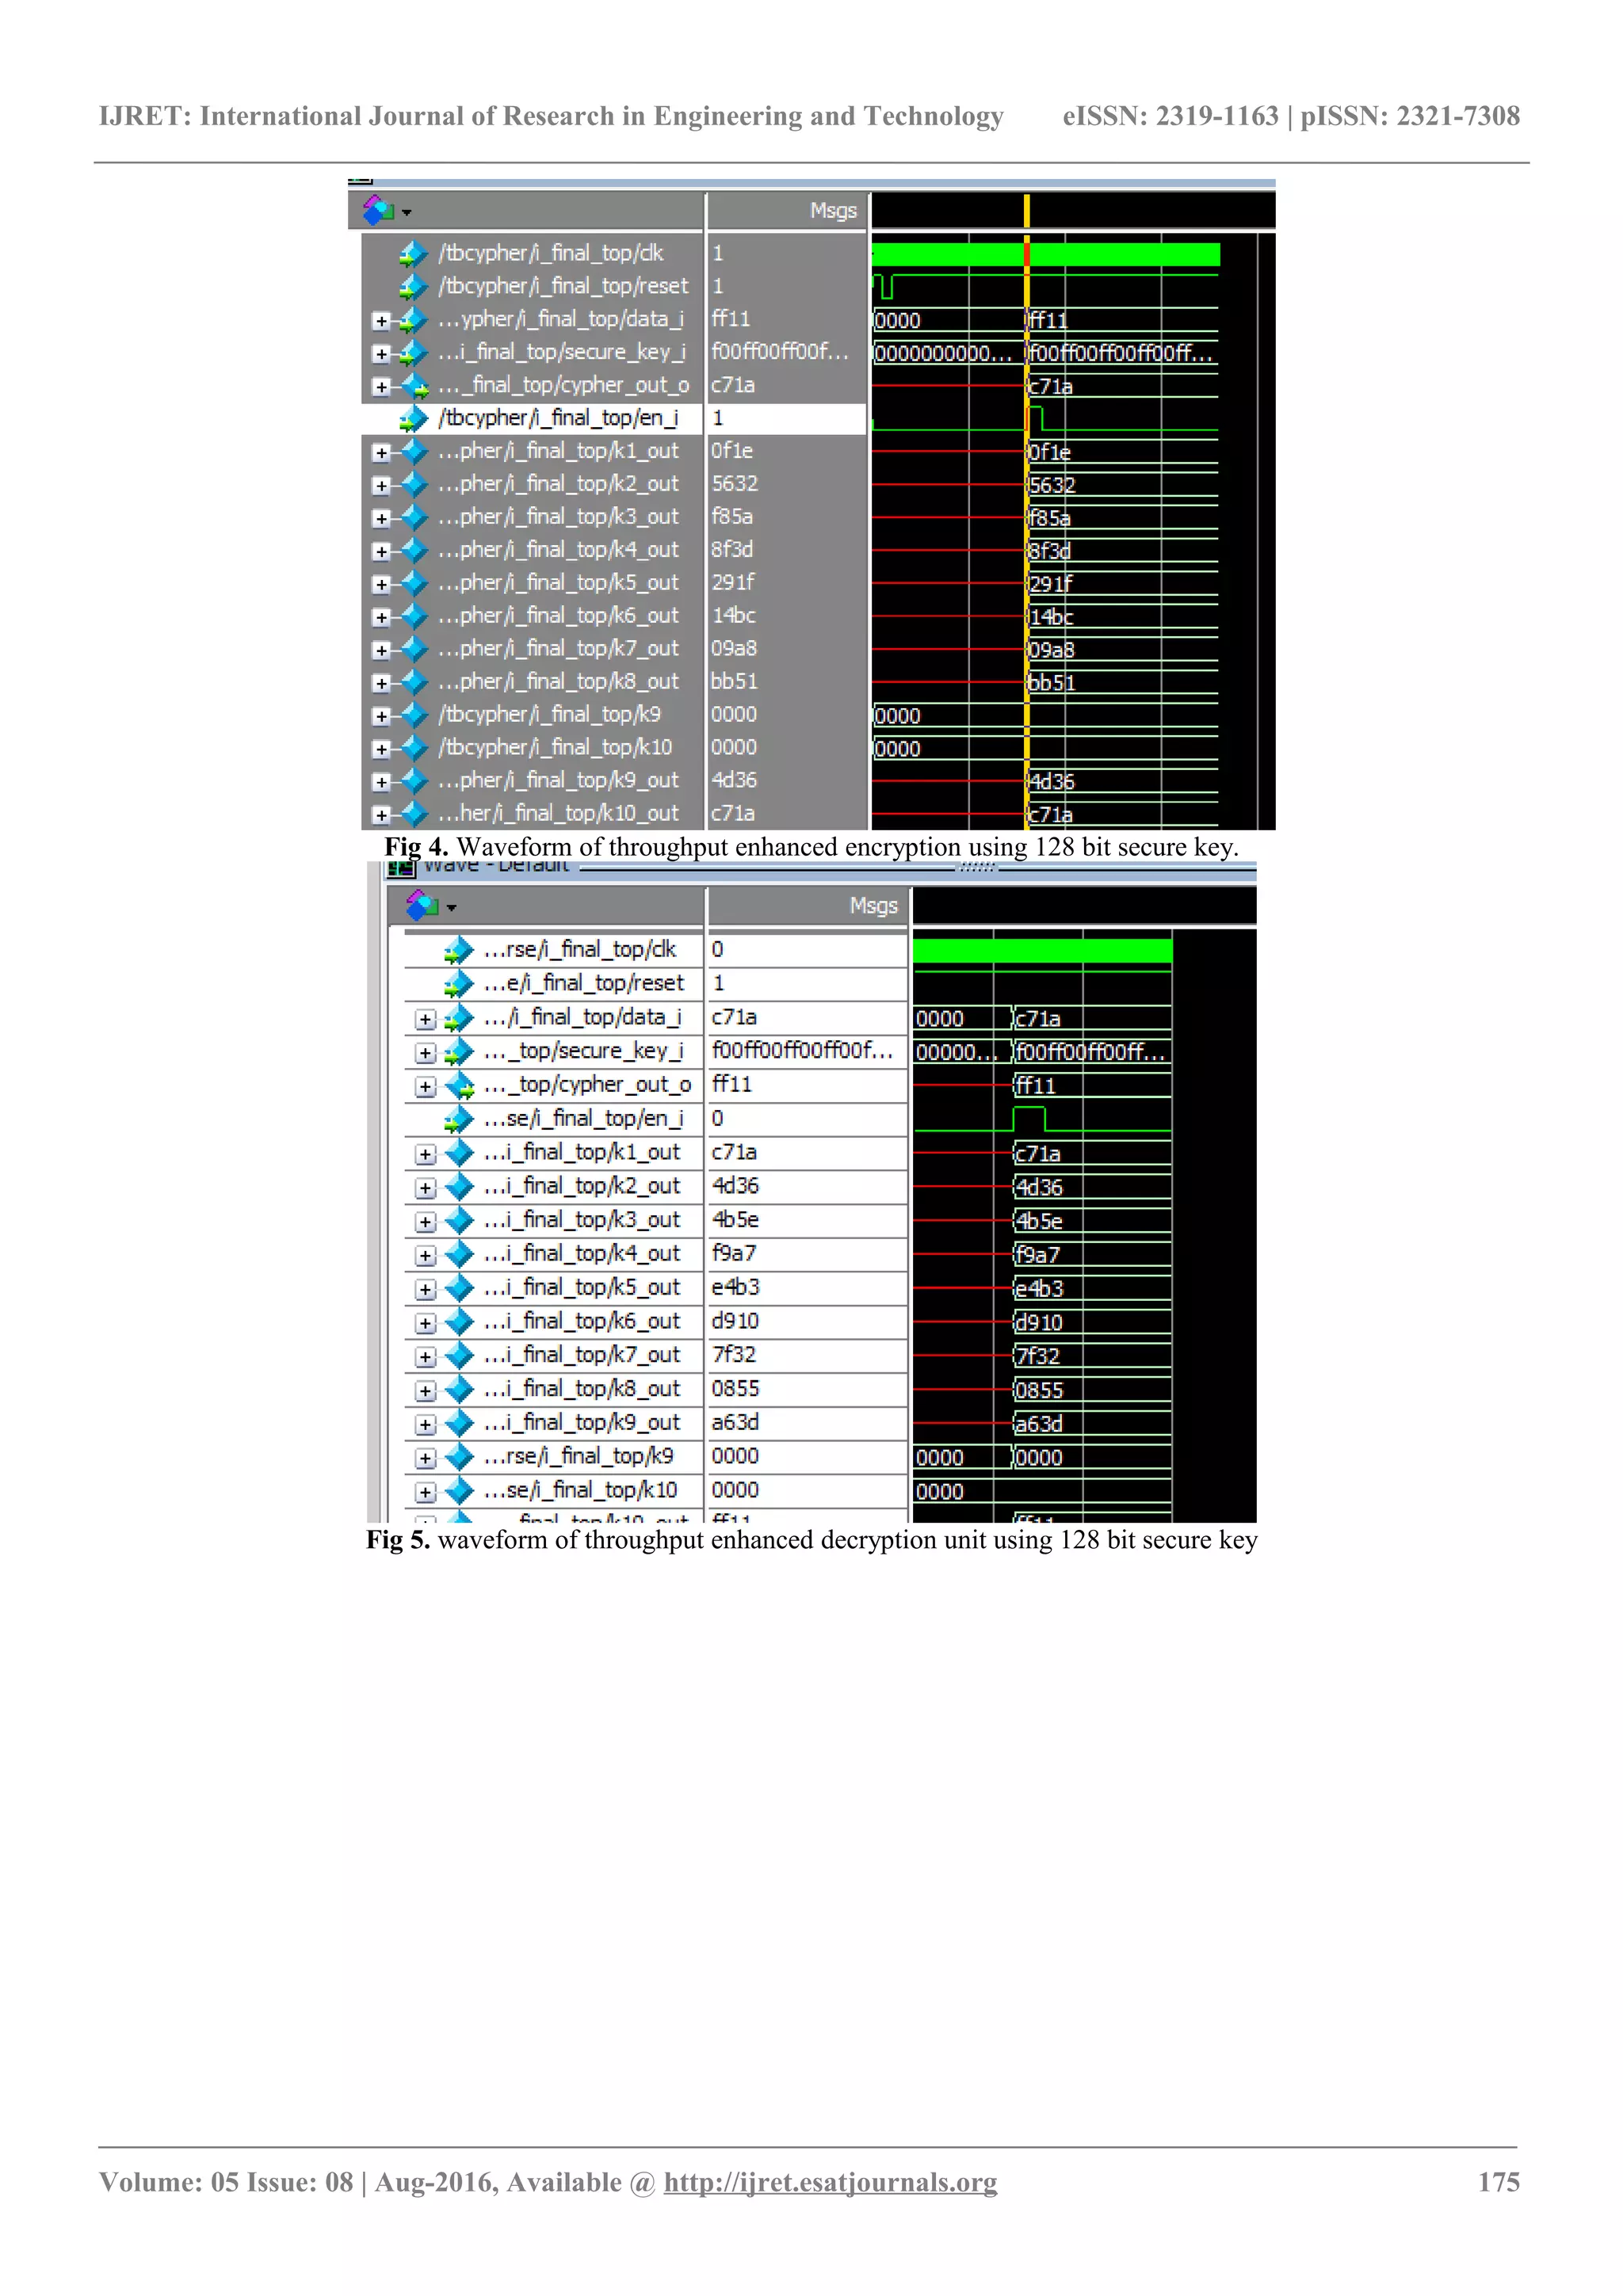Click the en_i signal icon in Fig 5
Viewport: 1623px width, 2296px height.
[x=458, y=1120]
